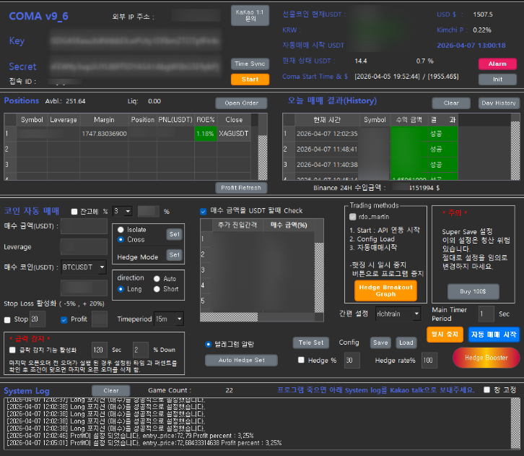
Task: Enable the Stop loss checkbox
Action: tap(8, 319)
